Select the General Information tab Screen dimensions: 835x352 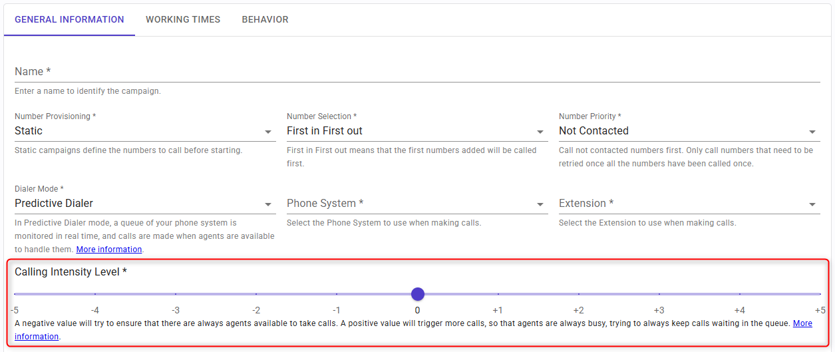click(69, 19)
